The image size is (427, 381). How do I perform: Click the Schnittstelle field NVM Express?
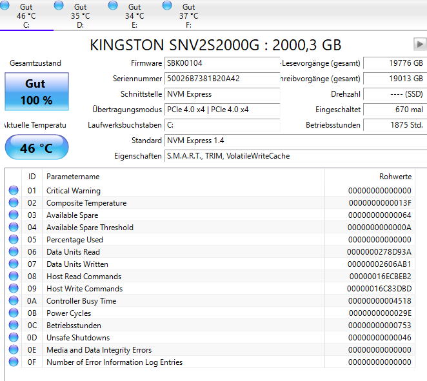pyautogui.click(x=223, y=94)
